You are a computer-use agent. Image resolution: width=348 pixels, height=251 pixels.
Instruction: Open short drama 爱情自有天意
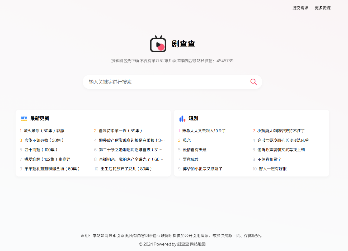point(195,150)
